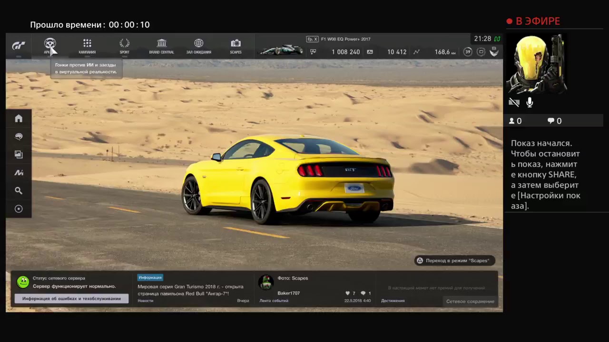This screenshot has height=342, width=609.
Task: Click the mileage points icon beside 10 412
Action: (370, 52)
